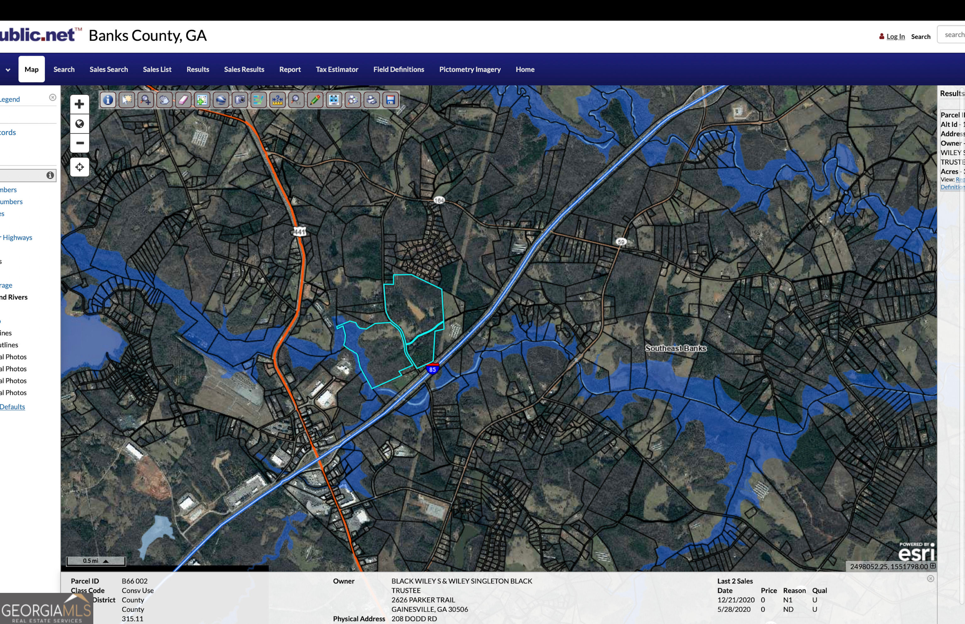The image size is (965, 624).
Task: Open the Sales List page
Action: 157,69
